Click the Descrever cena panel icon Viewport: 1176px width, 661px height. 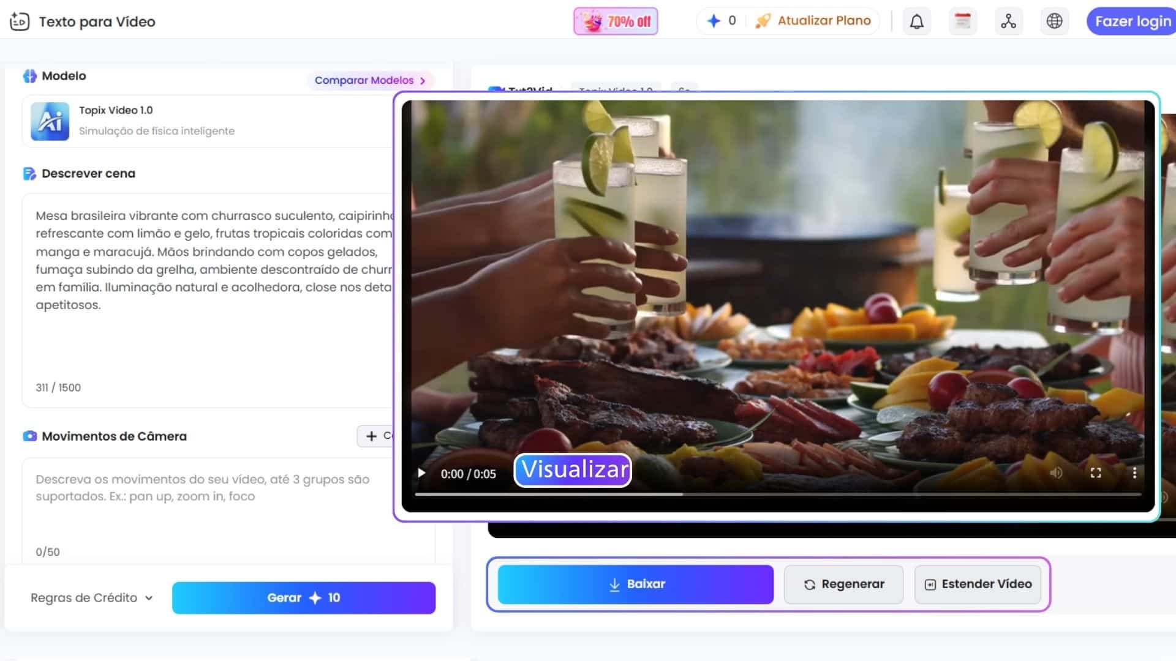[29, 173]
